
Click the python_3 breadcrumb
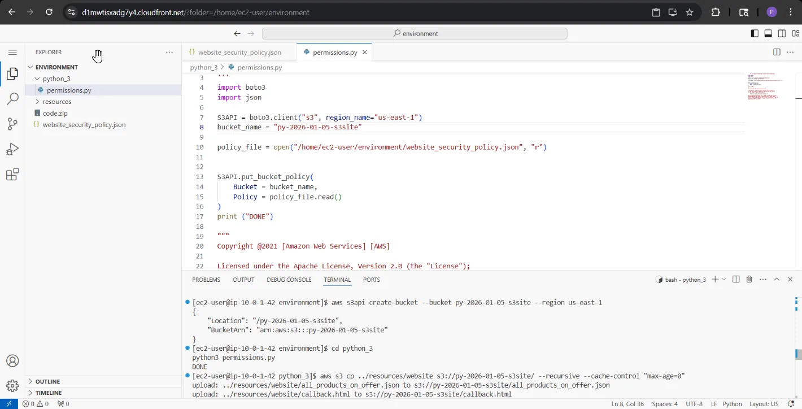tap(203, 67)
